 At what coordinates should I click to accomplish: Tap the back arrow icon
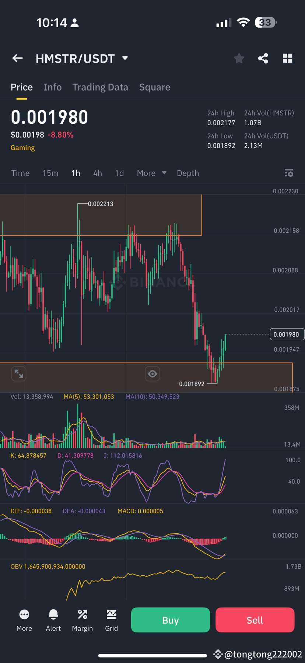point(17,58)
